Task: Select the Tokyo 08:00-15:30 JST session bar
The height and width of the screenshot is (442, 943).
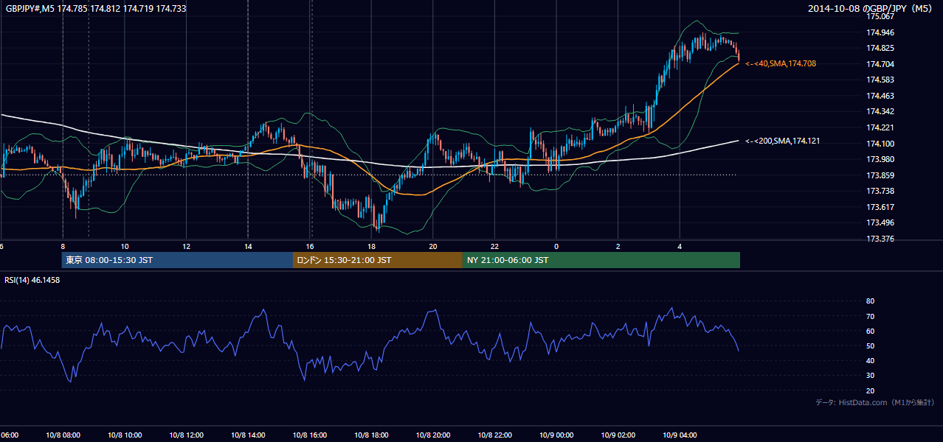Action: (x=177, y=260)
